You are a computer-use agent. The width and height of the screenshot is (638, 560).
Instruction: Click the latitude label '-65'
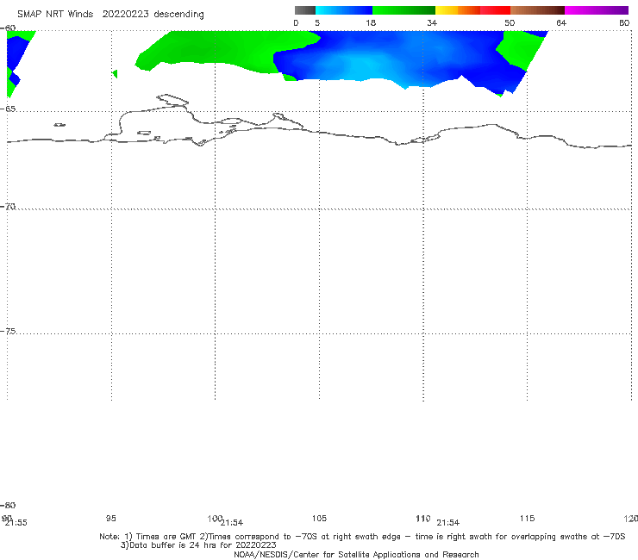(8, 109)
